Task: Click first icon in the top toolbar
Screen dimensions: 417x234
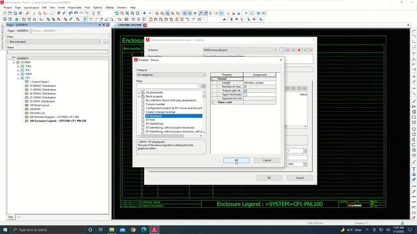Action: [5, 13]
